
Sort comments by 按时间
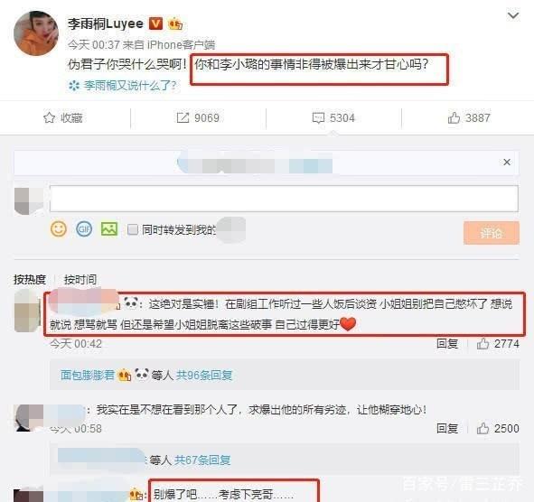(80, 279)
